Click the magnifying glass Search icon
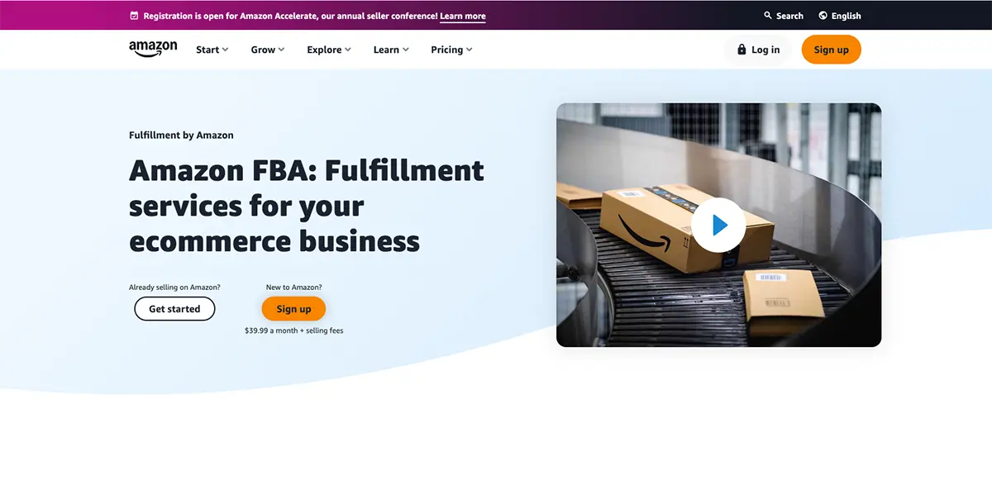 [x=768, y=16]
